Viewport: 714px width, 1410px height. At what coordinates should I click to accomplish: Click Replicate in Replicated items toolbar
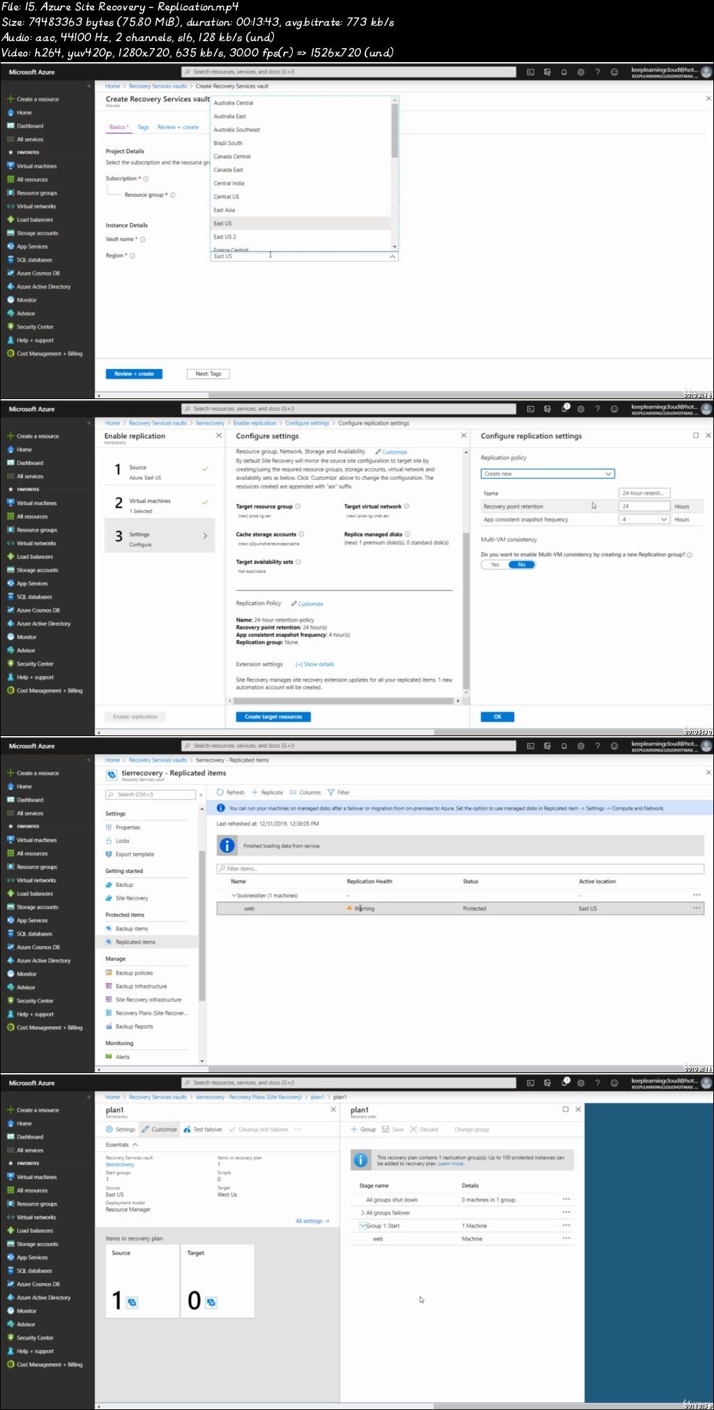267,793
